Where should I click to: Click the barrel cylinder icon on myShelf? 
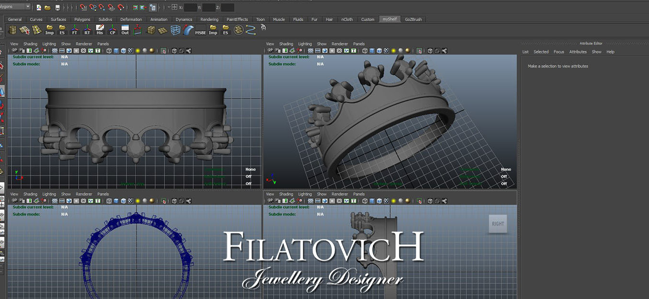(x=12, y=30)
